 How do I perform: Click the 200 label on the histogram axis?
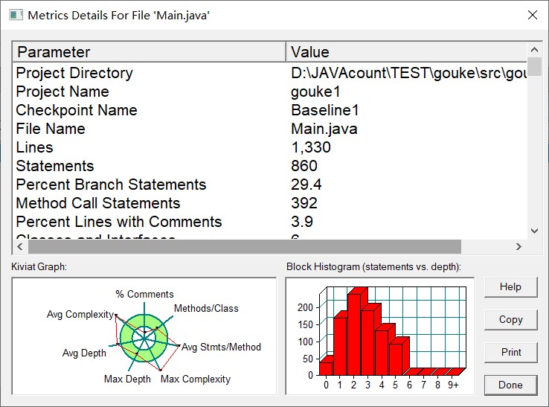pyautogui.click(x=305, y=307)
